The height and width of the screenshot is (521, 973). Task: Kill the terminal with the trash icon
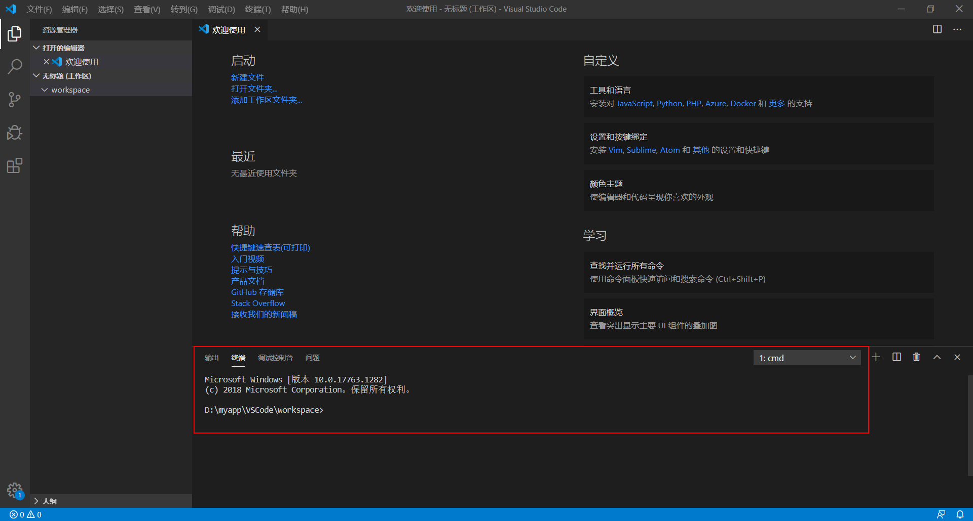coord(916,357)
